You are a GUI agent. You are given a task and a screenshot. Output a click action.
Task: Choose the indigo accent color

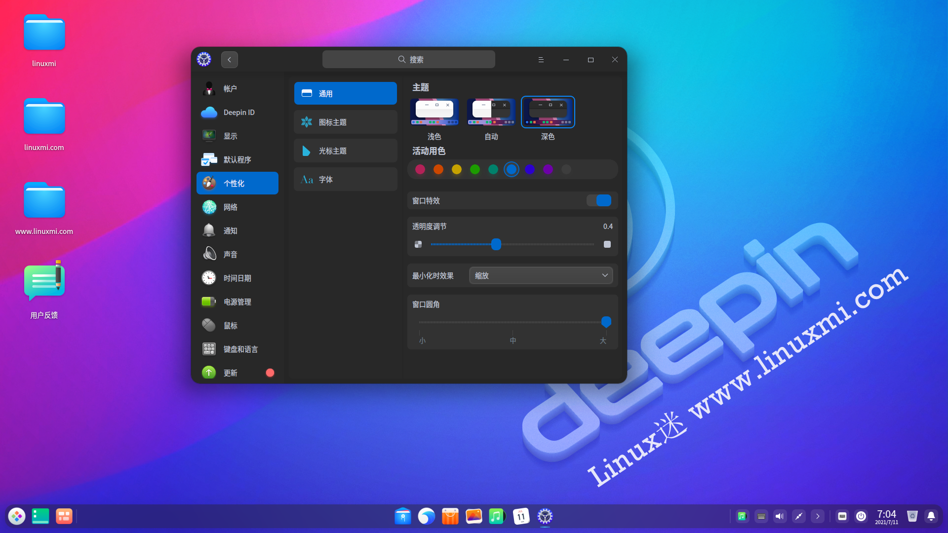coord(530,169)
